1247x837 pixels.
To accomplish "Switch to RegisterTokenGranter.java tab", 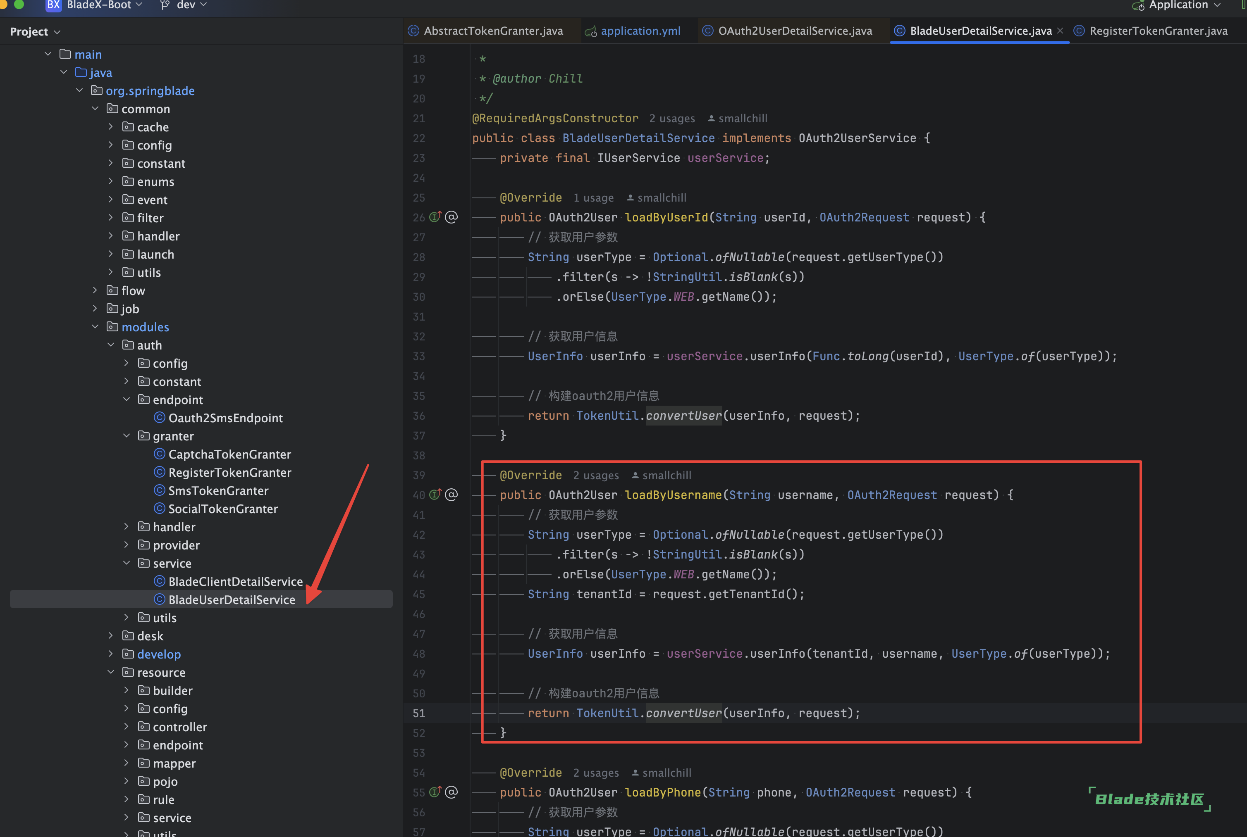I will 1151,31.
